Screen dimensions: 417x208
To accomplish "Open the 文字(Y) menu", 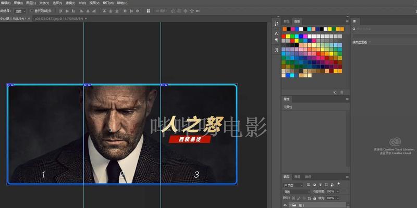I will pyautogui.click(x=44, y=3).
